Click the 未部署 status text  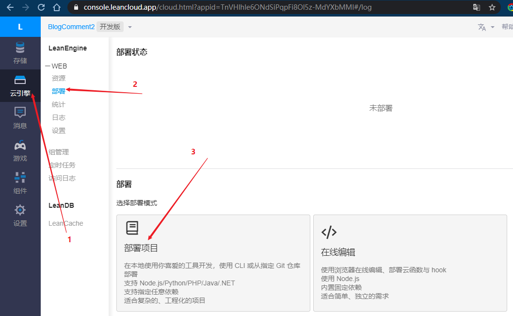381,108
